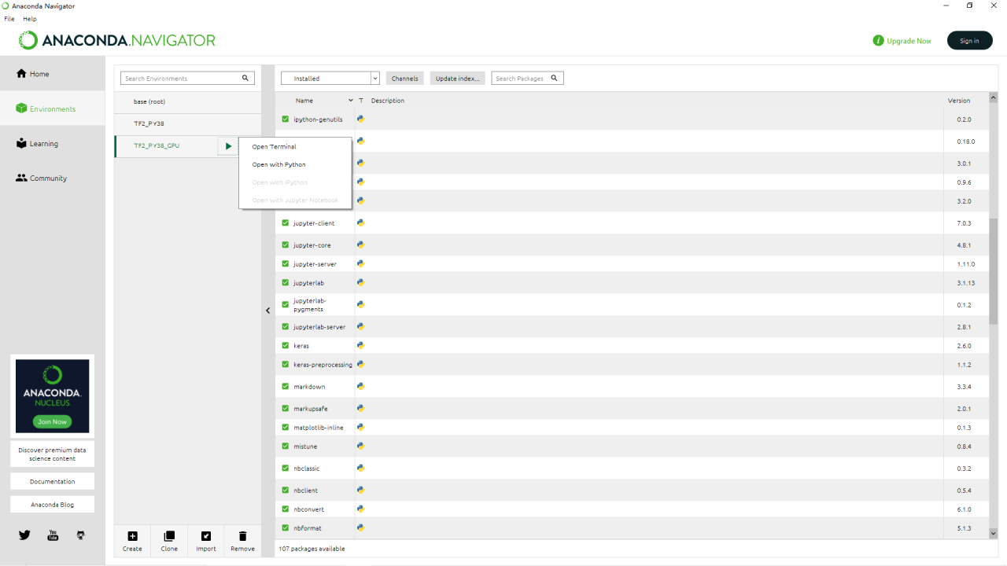Viewport: 1007px width, 566px height.
Task: Open the Anaconda Blog link
Action: click(x=53, y=505)
